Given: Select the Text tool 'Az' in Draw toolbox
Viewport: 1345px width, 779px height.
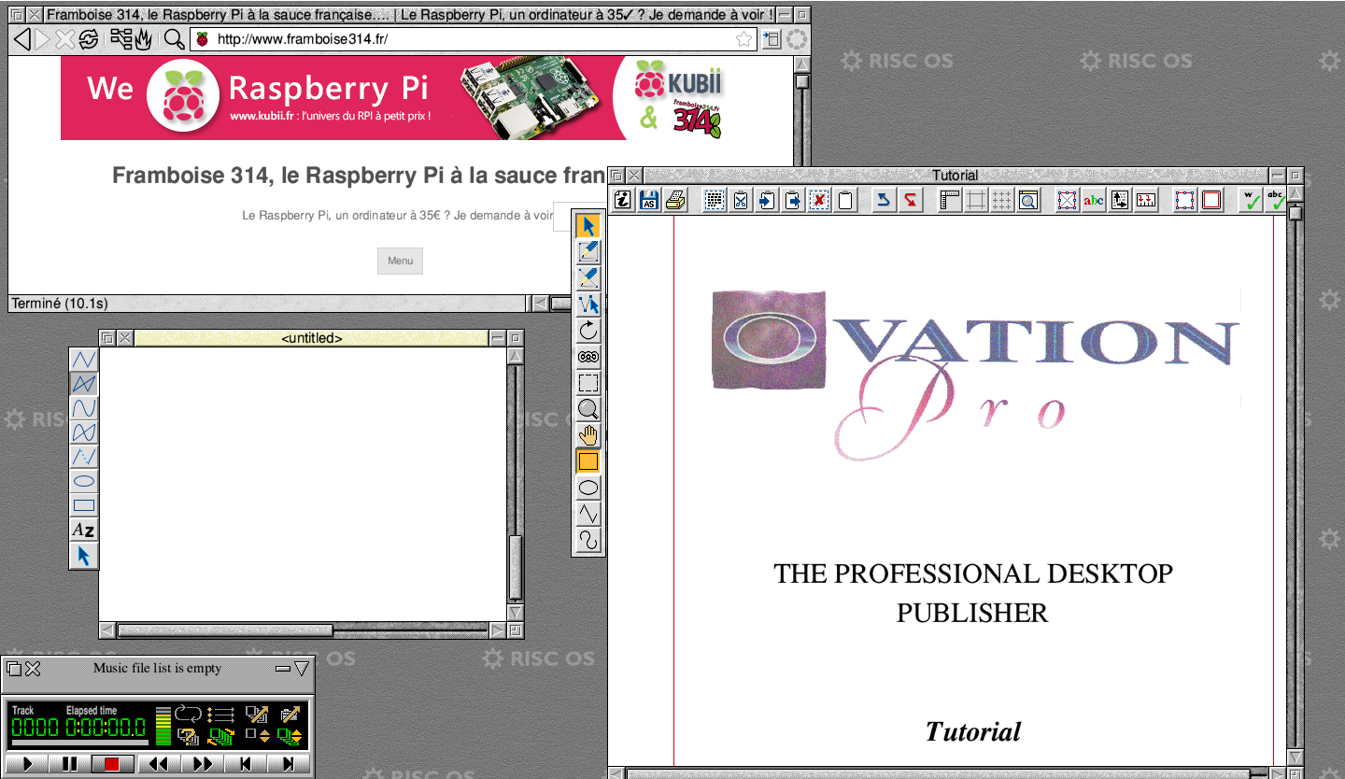Looking at the screenshot, I should click(x=84, y=531).
